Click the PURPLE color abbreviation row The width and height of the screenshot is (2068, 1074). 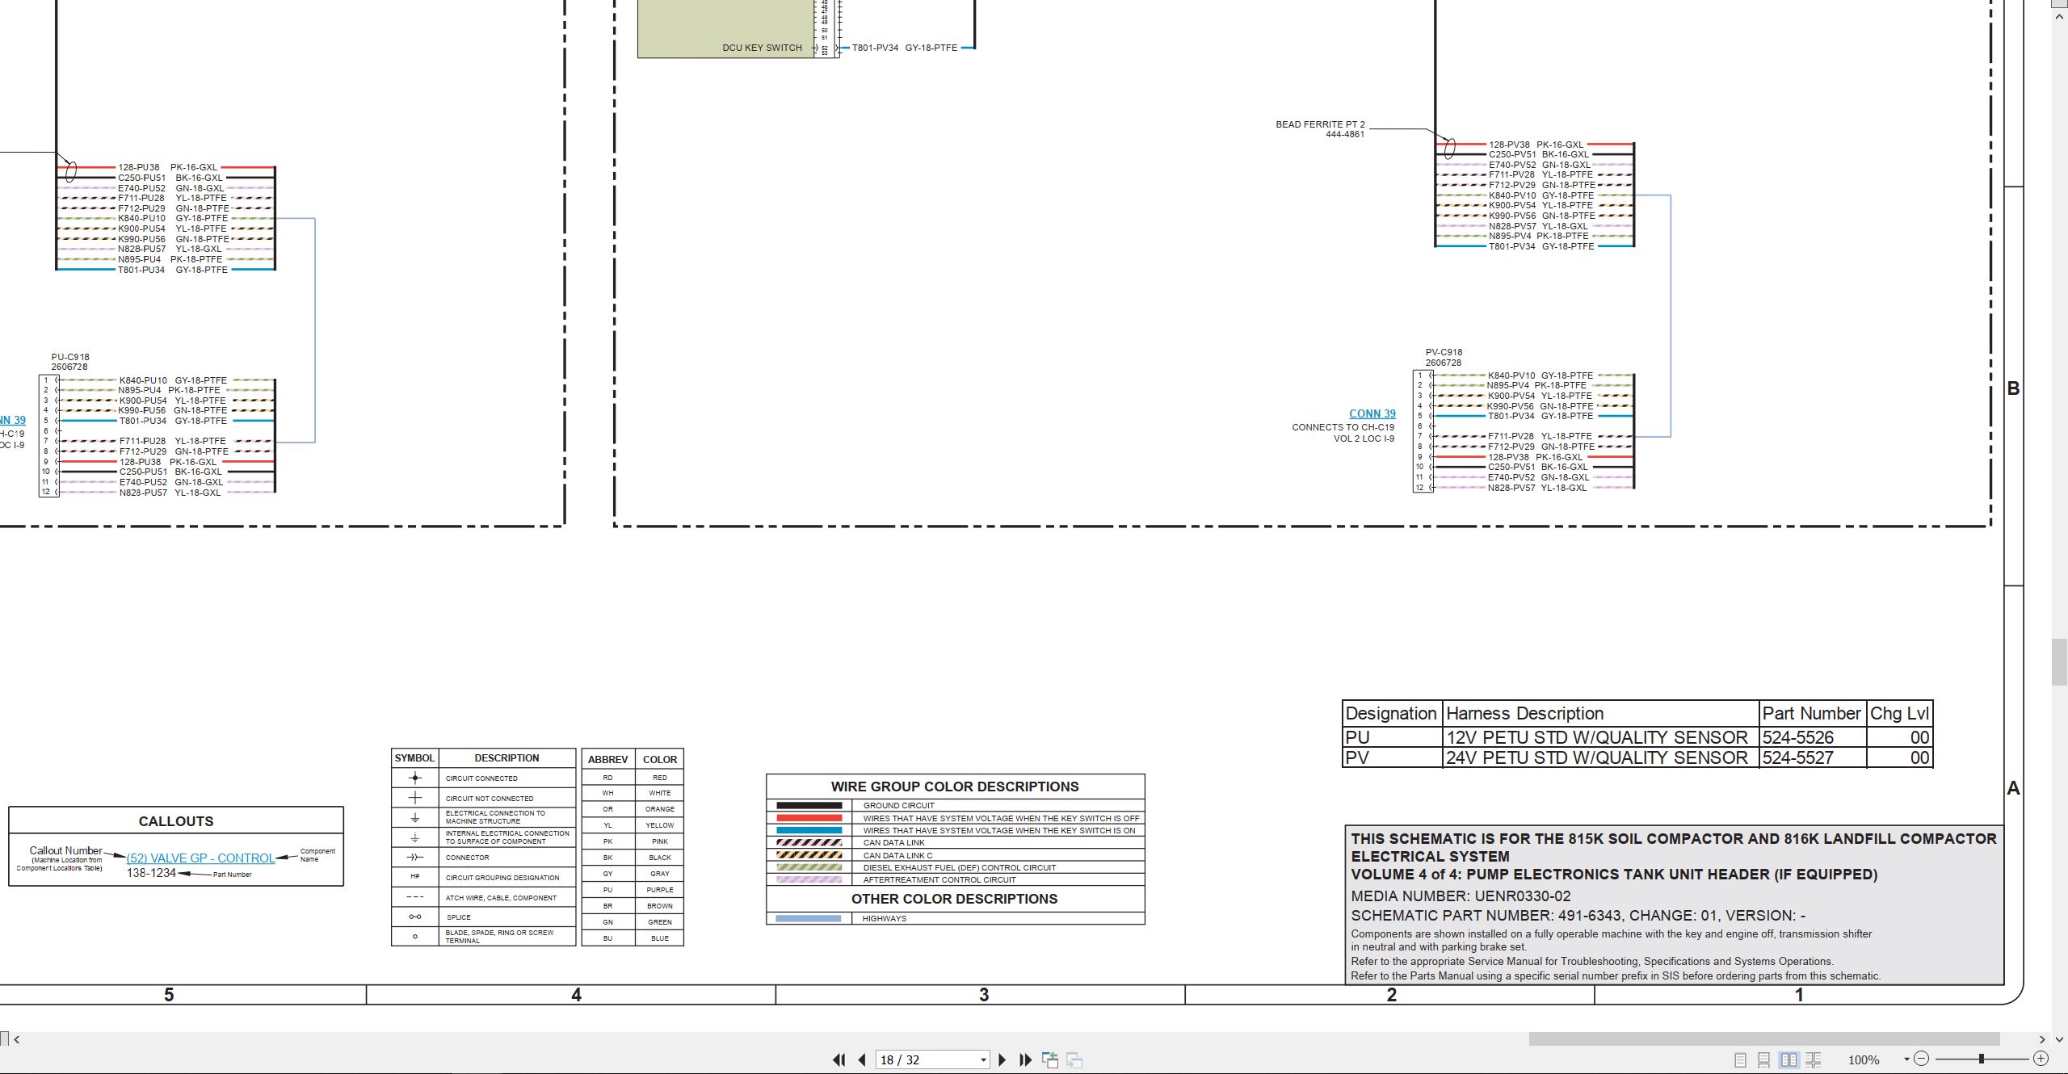tap(633, 890)
